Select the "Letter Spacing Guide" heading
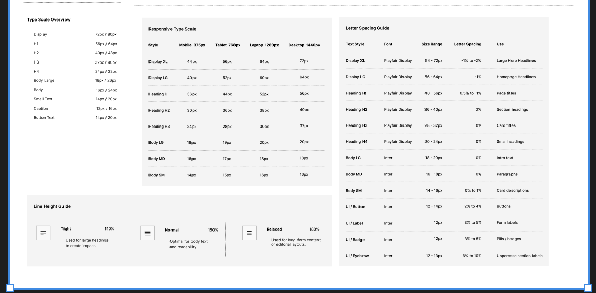 (367, 28)
